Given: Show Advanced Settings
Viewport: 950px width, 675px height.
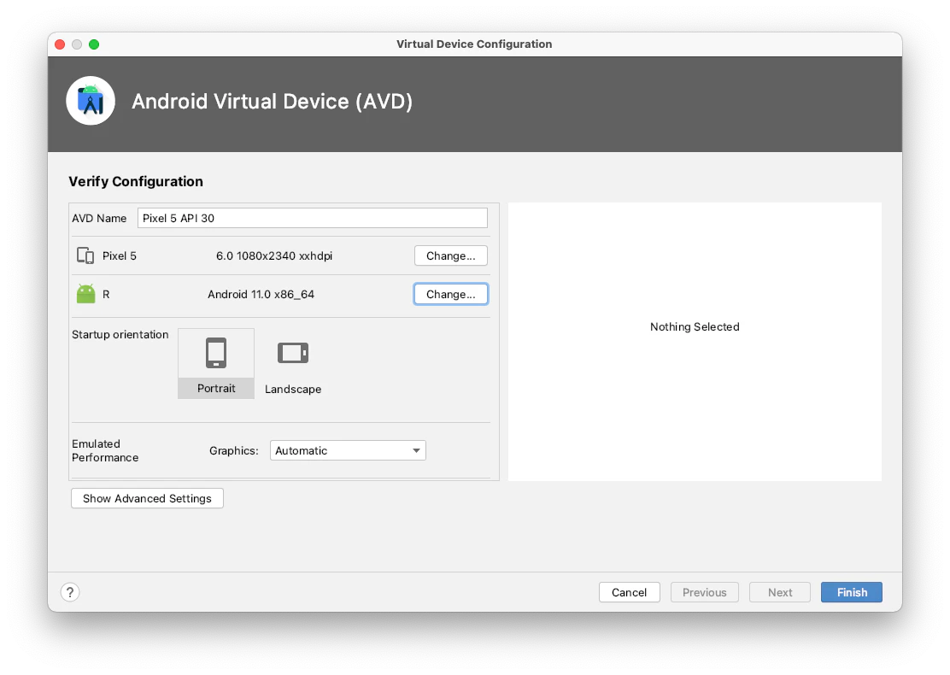Looking at the screenshot, I should point(147,498).
